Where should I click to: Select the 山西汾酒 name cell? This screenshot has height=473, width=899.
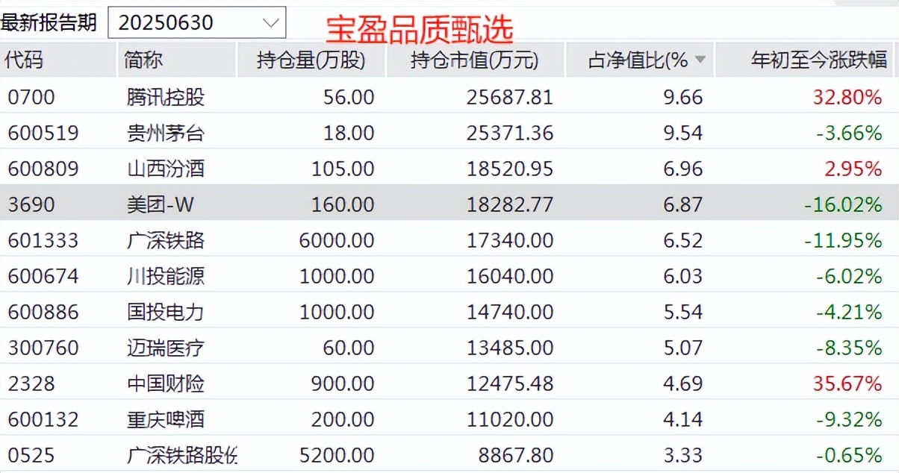tap(166, 169)
